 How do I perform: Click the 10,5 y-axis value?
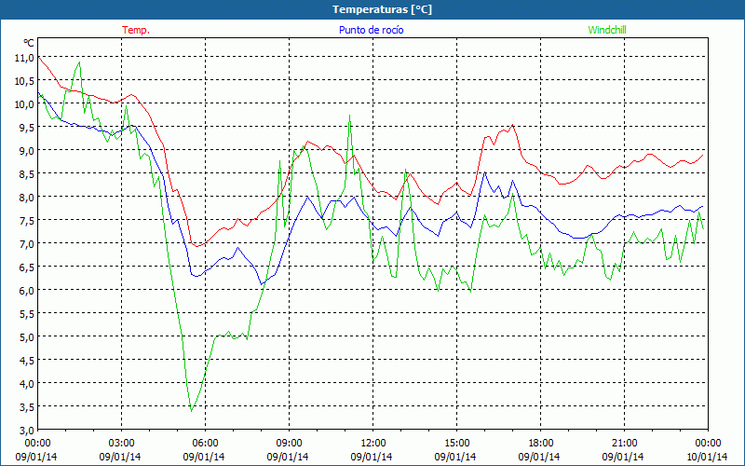point(24,81)
